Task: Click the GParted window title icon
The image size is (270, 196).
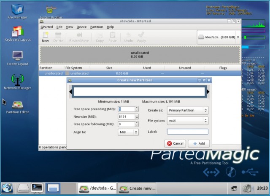Action: pos(41,21)
